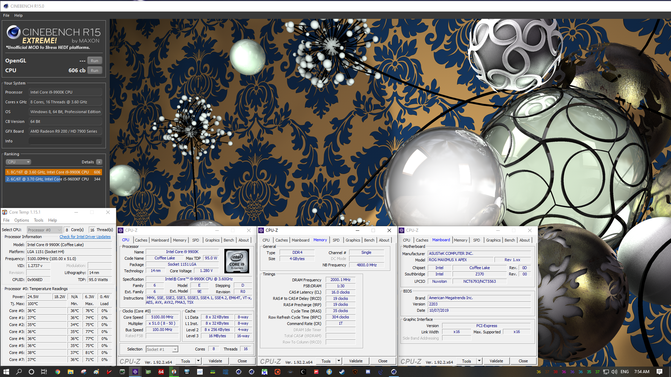671x377 pixels.
Task: Select SPD tab in CPU-Z Memory window
Action: [x=336, y=240]
